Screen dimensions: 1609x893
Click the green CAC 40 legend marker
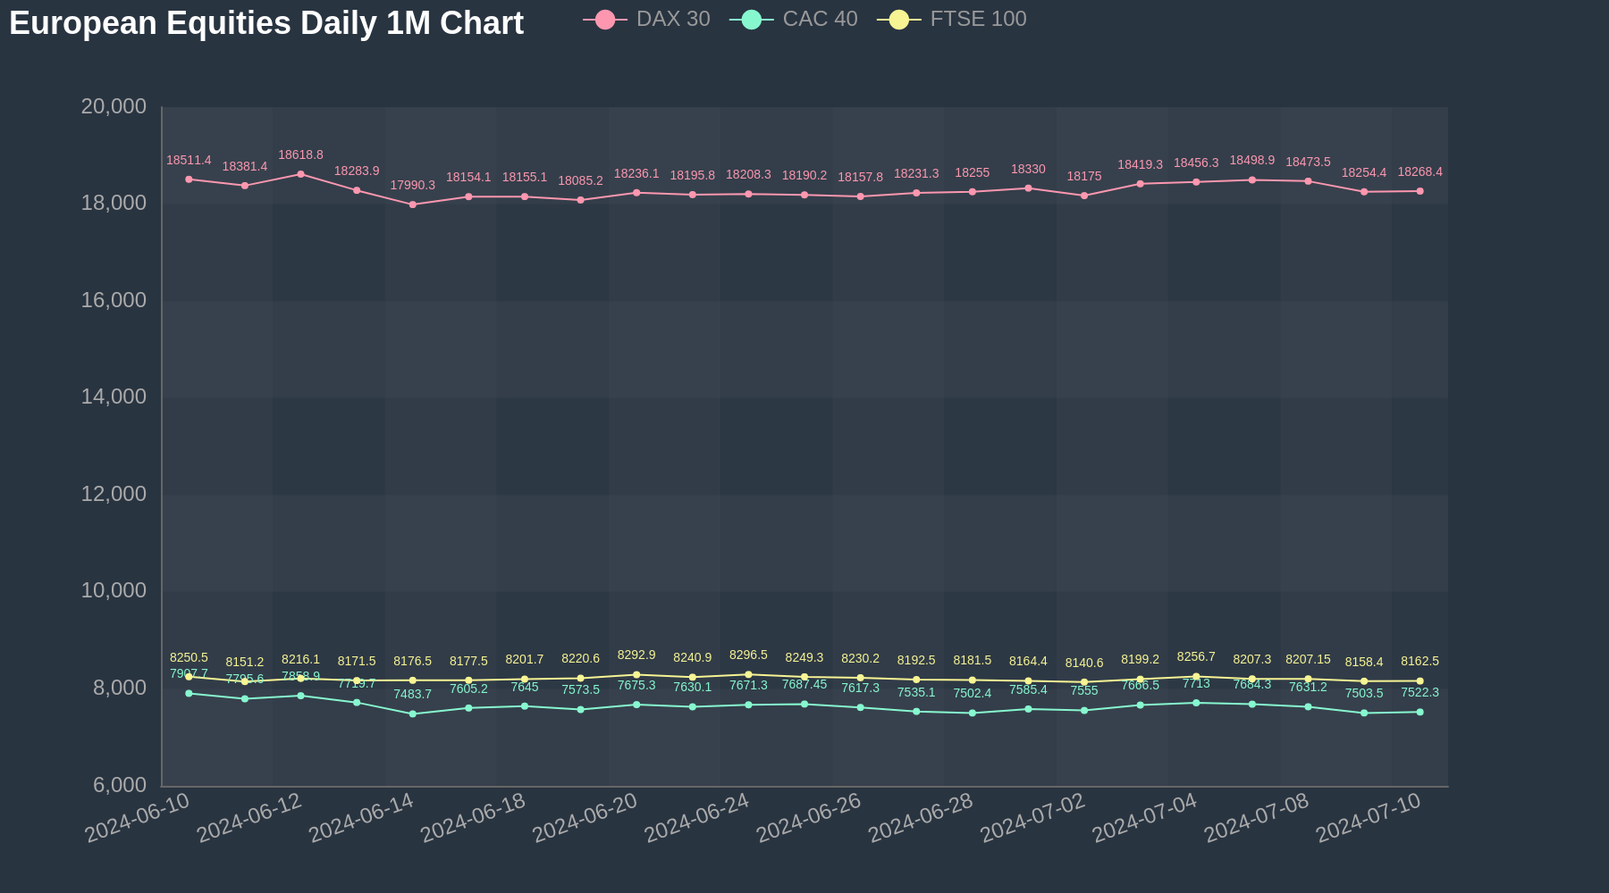click(752, 20)
